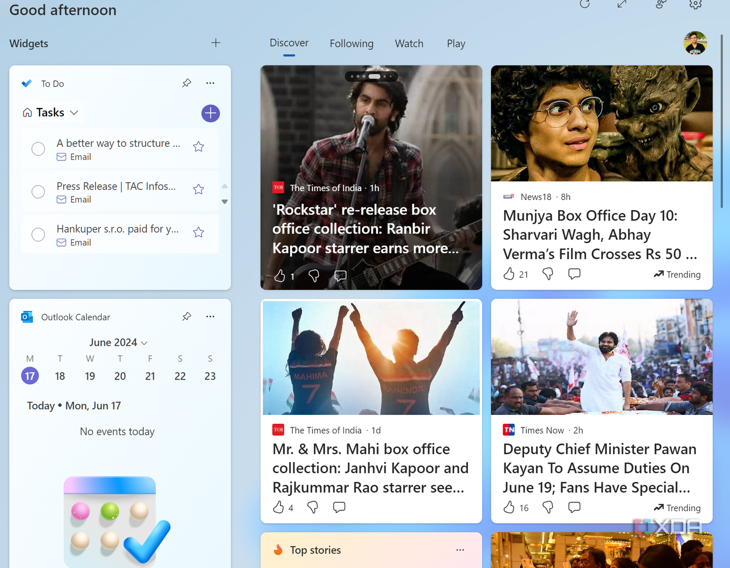Switch to the Watch tab
Screen dimensions: 730x568
(409, 43)
